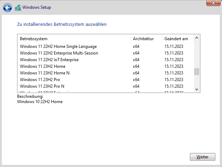
Task: Click date 15.11.2023 for 23H2 Home N
Action: point(174,73)
